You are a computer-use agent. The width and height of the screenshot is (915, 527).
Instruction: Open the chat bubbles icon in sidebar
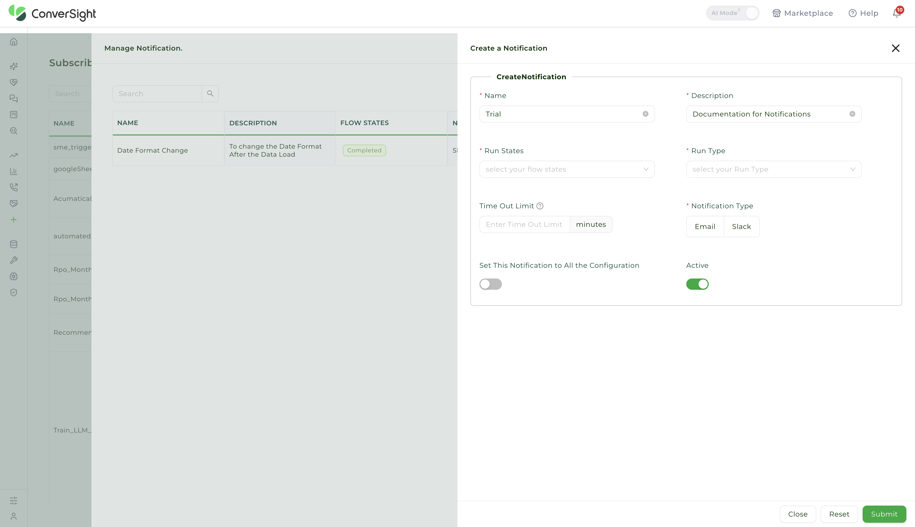[x=14, y=99]
